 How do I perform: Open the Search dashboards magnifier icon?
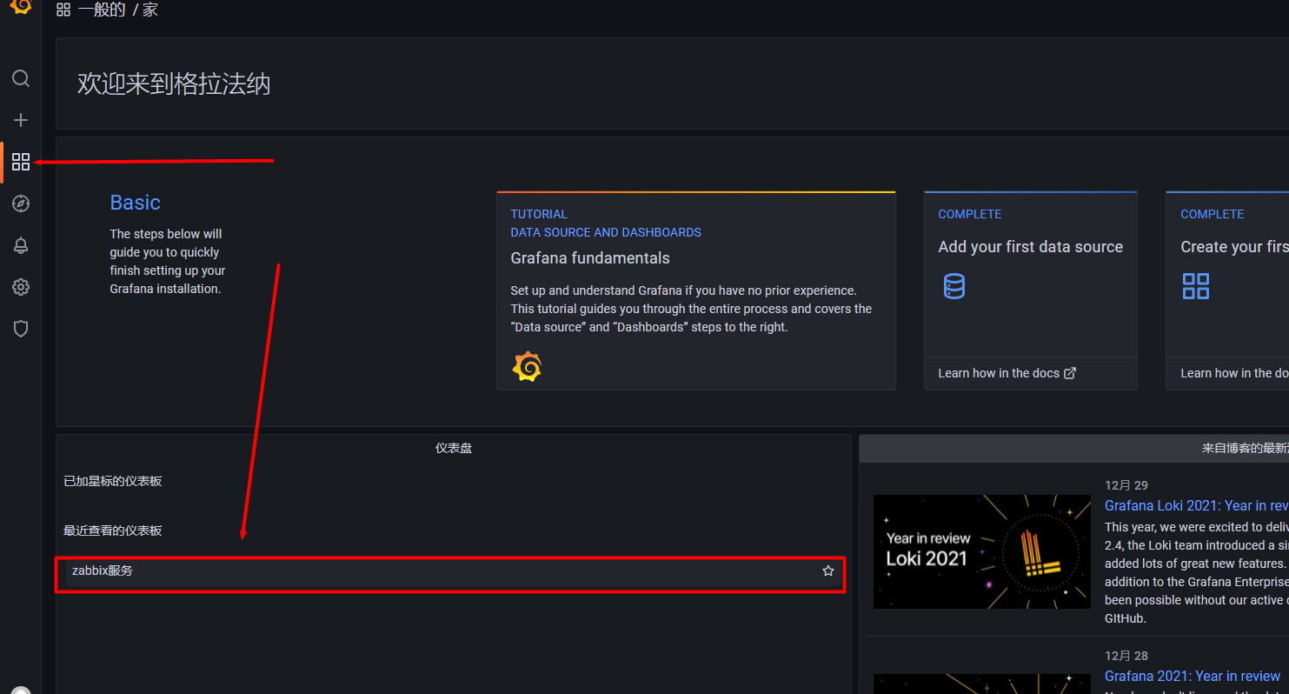(x=21, y=79)
